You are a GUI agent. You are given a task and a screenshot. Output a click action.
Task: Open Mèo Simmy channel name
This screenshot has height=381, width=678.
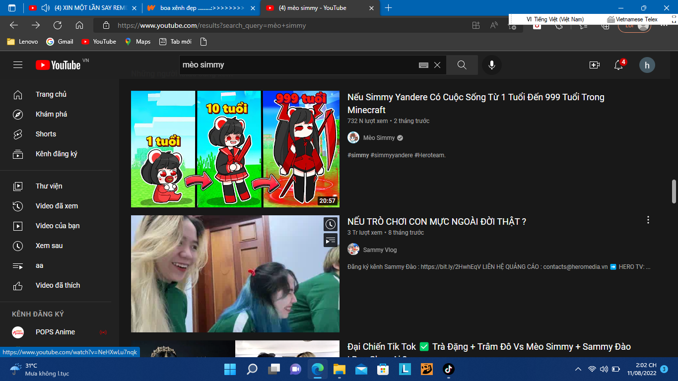[379, 138]
